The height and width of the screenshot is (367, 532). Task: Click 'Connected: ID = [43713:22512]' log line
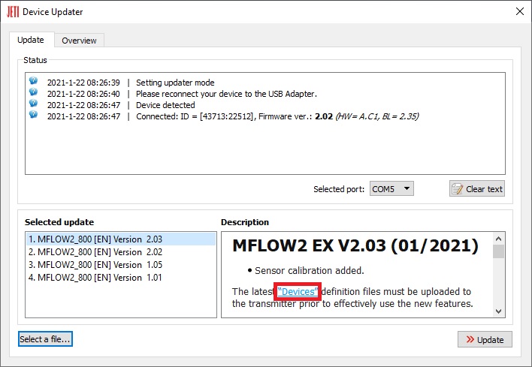[277, 116]
